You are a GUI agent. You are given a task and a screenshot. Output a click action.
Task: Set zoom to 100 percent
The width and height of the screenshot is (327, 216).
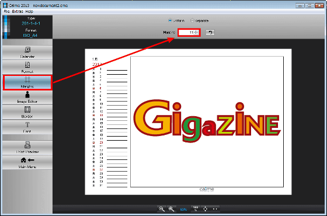point(196,209)
